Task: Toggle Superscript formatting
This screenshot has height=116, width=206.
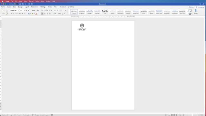Action: [x=25, y=14]
